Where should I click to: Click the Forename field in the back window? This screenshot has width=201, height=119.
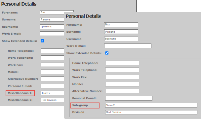click(52, 13)
